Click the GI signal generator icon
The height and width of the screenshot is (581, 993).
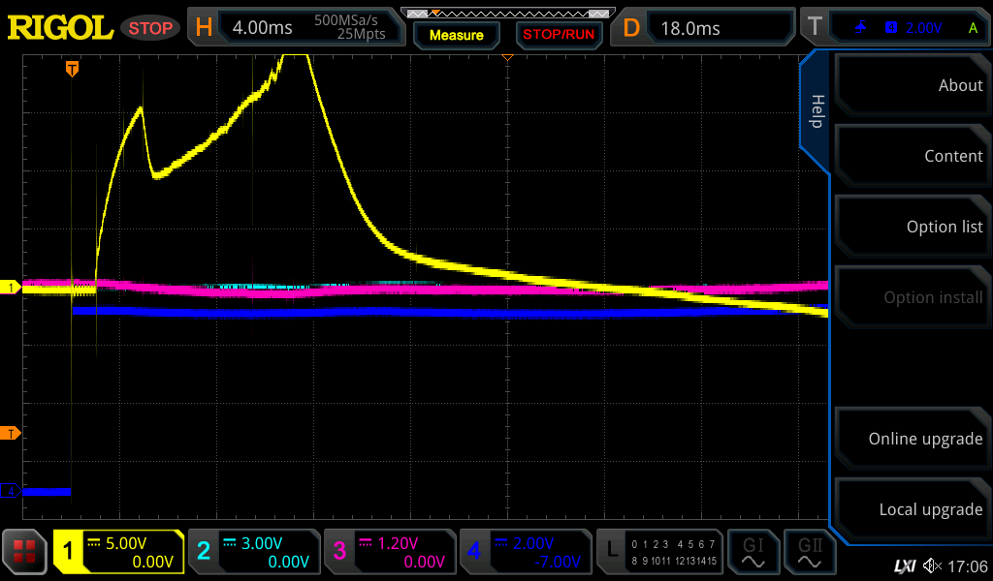pyautogui.click(x=753, y=552)
